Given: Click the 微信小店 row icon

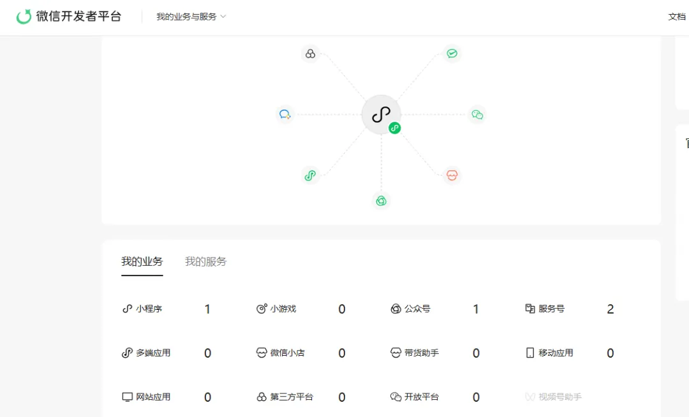Looking at the screenshot, I should coord(262,353).
